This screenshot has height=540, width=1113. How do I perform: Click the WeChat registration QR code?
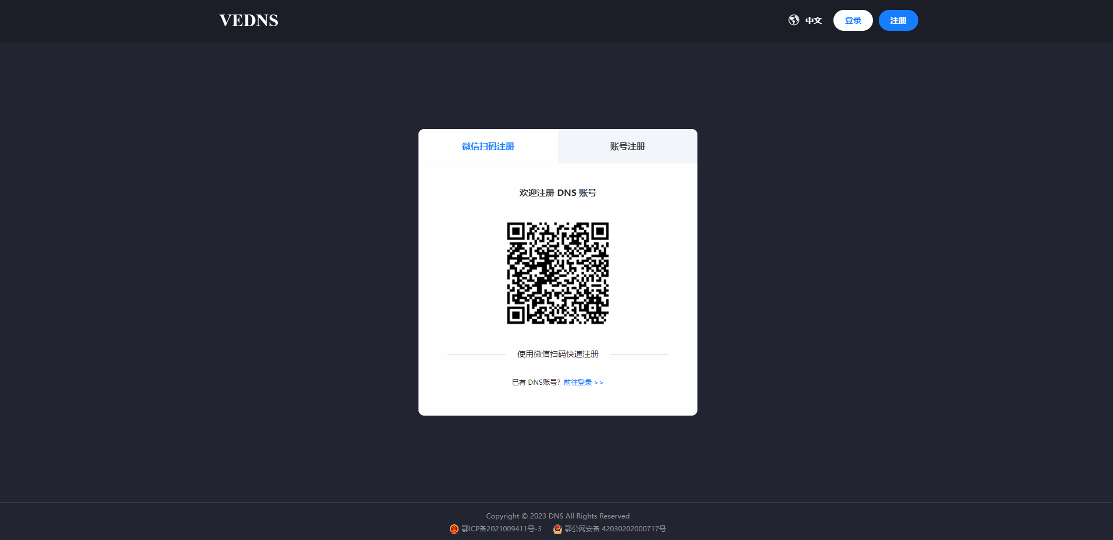click(557, 273)
